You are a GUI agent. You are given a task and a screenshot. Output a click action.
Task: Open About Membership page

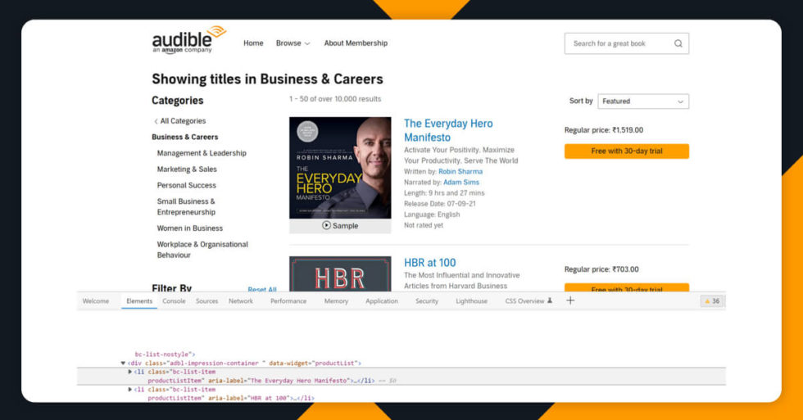[356, 43]
